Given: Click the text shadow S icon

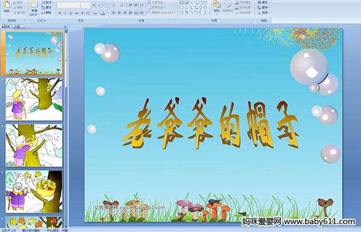Looking at the screenshot, I should 82,13.
